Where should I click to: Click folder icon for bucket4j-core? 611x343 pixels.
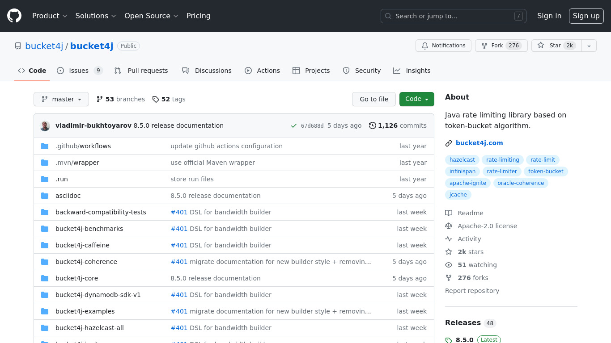tap(45, 278)
